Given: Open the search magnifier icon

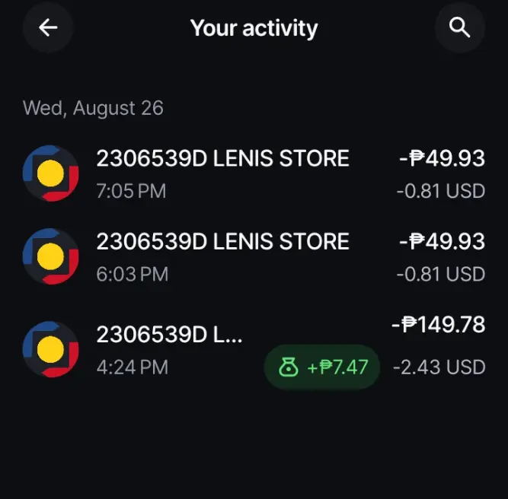Looking at the screenshot, I should pos(459,27).
